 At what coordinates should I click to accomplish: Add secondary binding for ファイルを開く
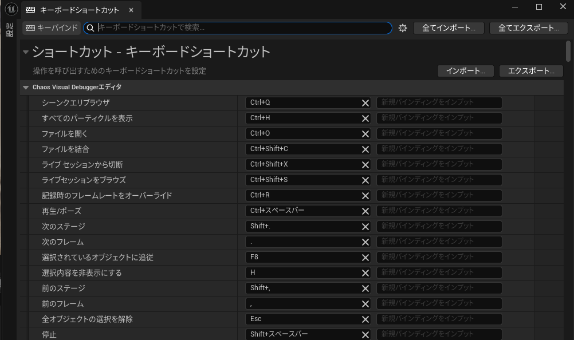click(x=439, y=133)
